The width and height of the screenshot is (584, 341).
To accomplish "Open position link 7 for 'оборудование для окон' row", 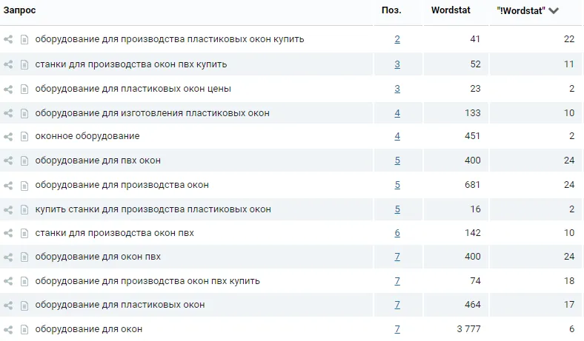I will click(x=397, y=329).
